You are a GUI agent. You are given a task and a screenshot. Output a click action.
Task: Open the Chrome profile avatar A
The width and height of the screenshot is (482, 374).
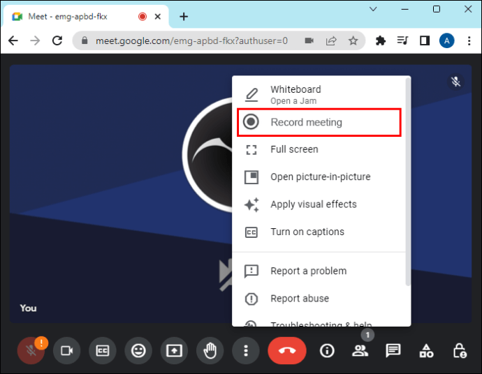tap(446, 40)
